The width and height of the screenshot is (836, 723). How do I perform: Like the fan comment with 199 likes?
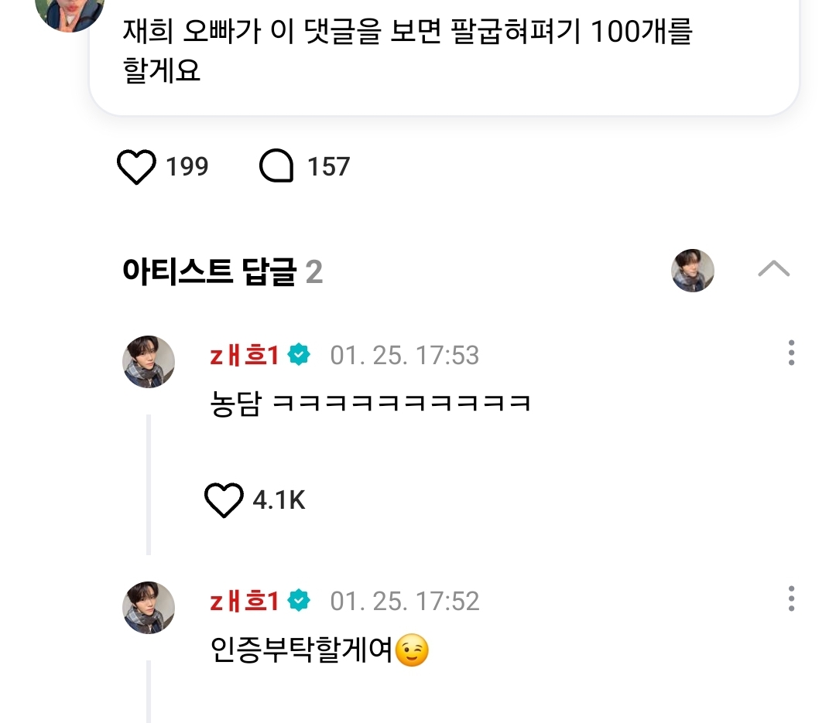pyautogui.click(x=136, y=167)
